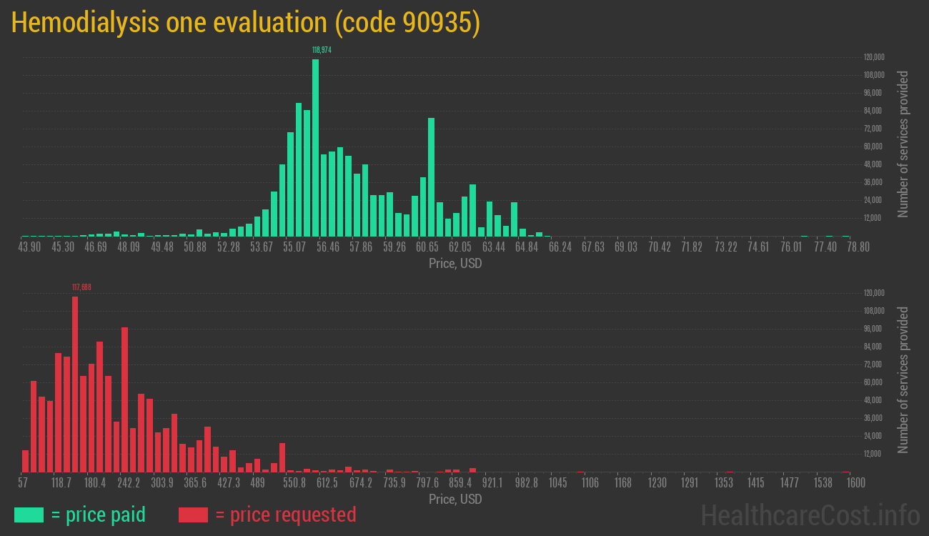
Task: Click x-axis label 49.48
Action: coord(162,247)
